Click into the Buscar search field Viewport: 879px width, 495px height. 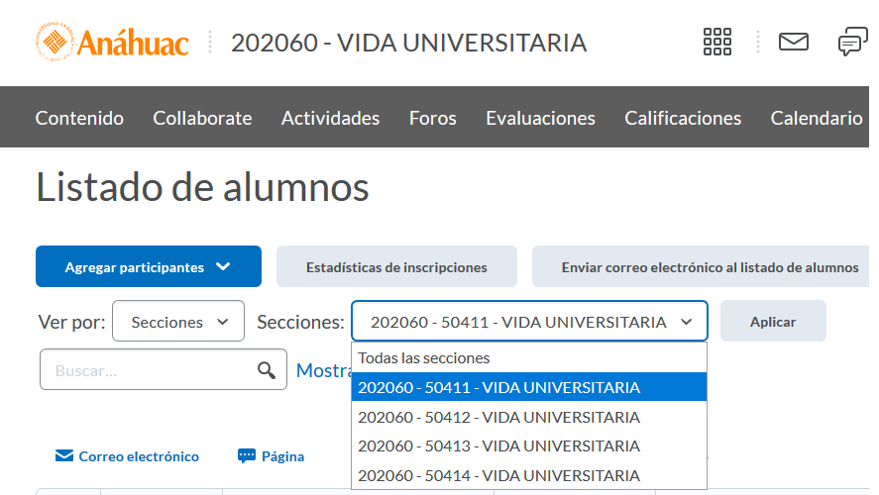[x=149, y=370]
